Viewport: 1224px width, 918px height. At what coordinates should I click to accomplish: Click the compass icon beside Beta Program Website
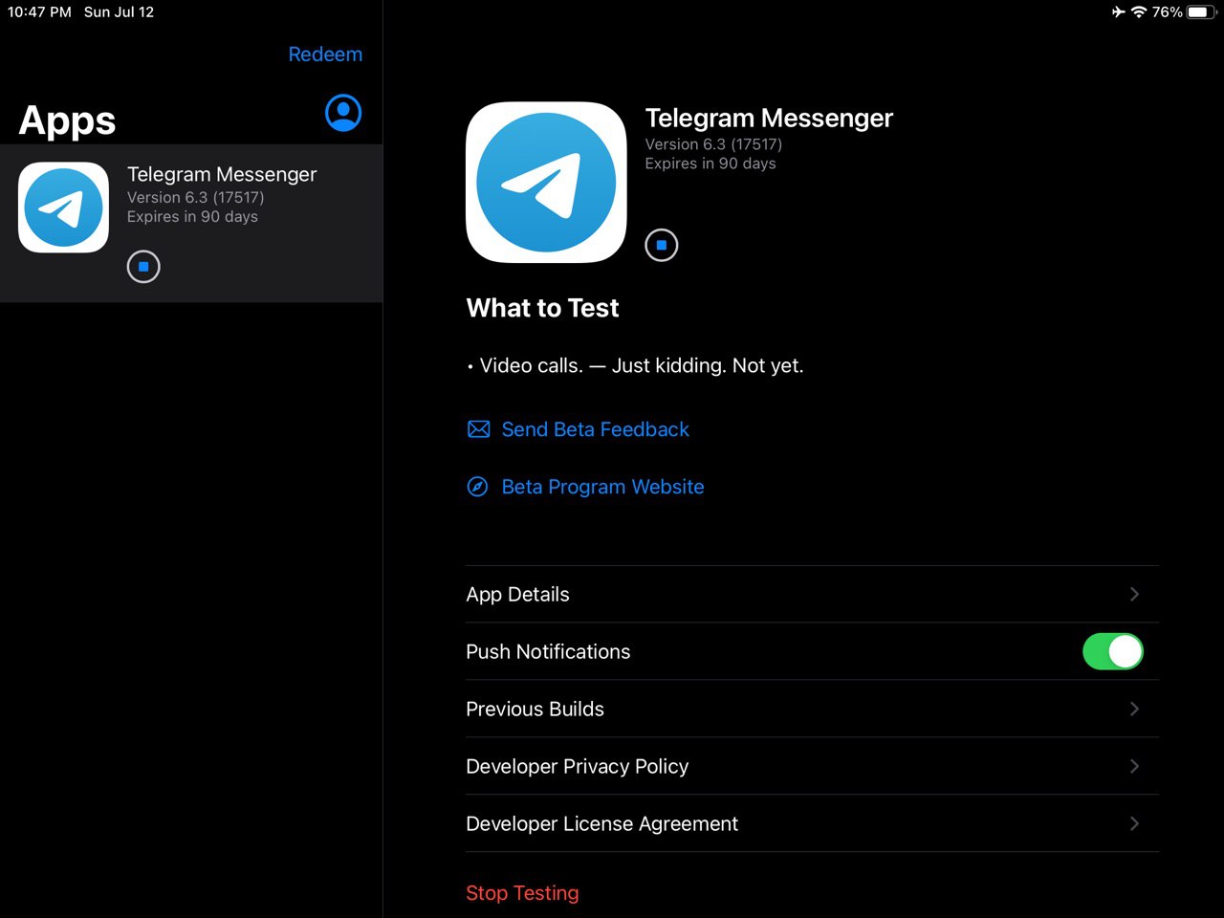[477, 487]
